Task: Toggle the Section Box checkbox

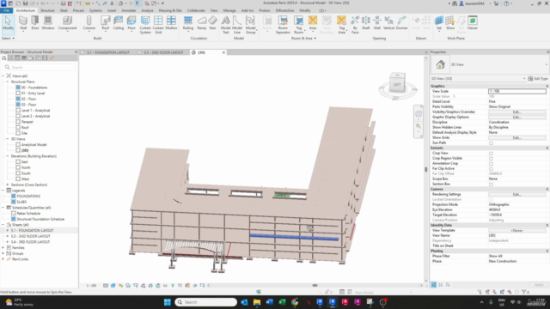Action: (x=491, y=184)
